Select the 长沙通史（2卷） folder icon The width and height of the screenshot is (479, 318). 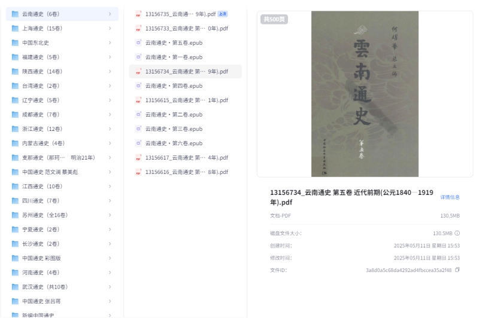point(15,244)
